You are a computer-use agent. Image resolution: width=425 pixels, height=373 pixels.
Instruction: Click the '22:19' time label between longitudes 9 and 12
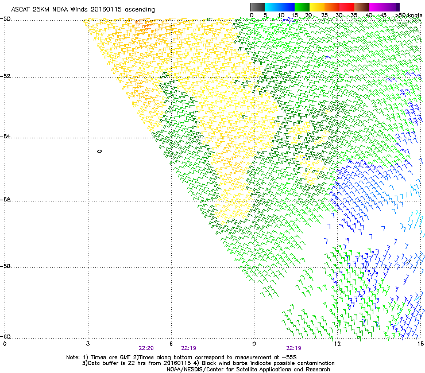coord(293,348)
